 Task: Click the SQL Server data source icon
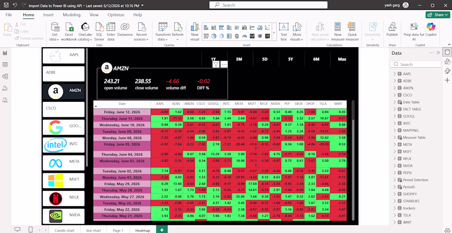click(x=99, y=27)
